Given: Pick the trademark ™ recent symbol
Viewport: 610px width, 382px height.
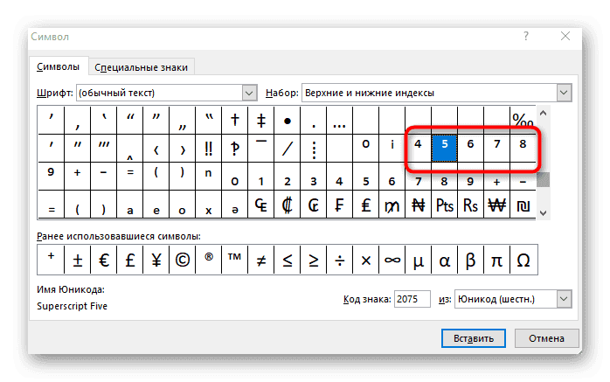Looking at the screenshot, I should coord(234,260).
